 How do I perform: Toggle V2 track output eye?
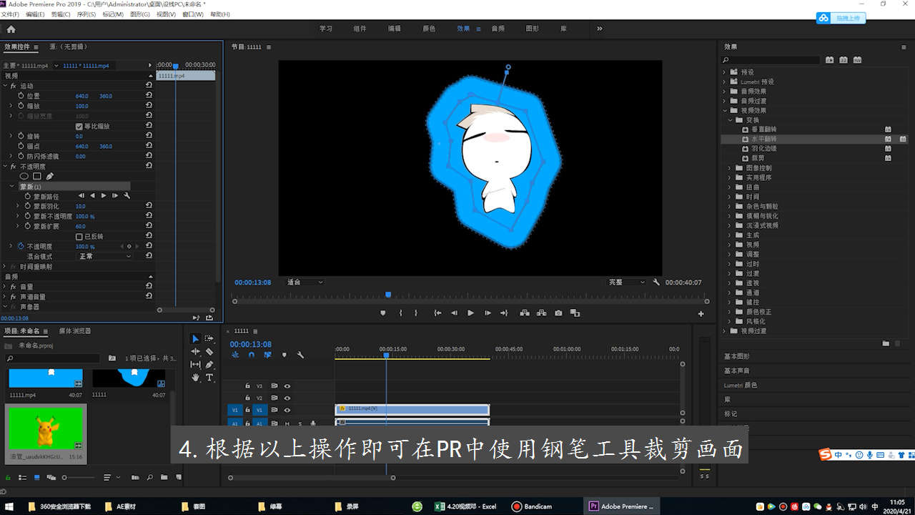(287, 398)
